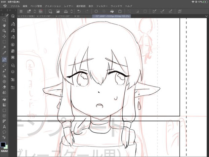The width and height of the screenshot is (209, 157).
Task: Open the Brush Size palette icon
Action: pyautogui.click(x=13, y=37)
